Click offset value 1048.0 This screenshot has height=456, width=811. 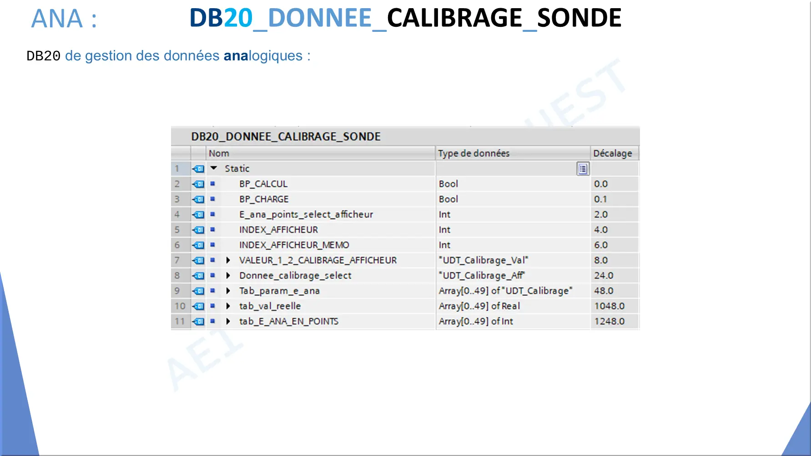click(610, 306)
